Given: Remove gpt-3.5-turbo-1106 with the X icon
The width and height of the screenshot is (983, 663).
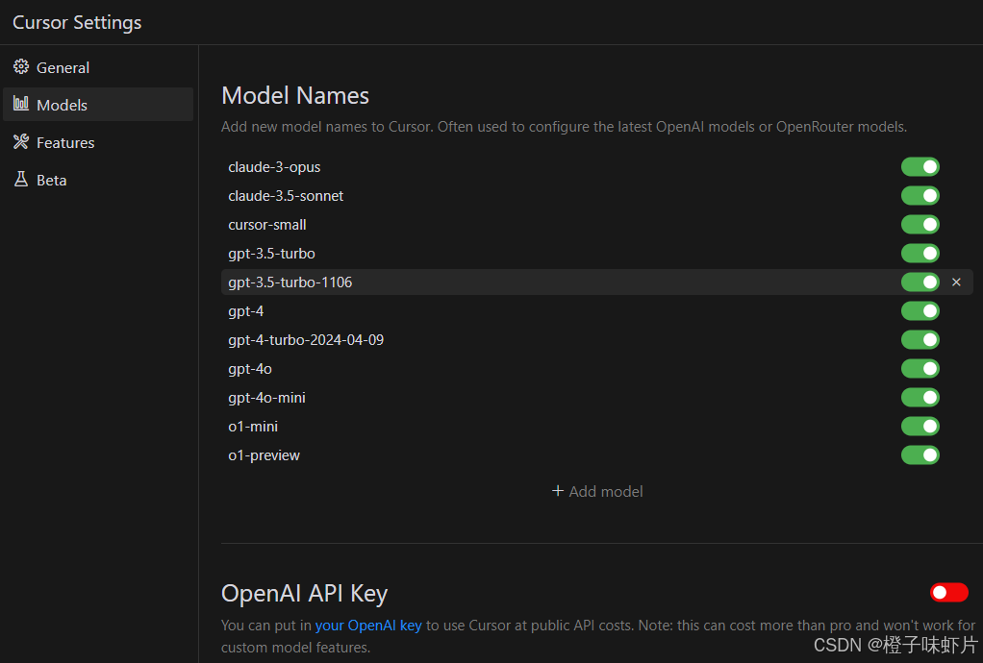Looking at the screenshot, I should pyautogui.click(x=956, y=282).
